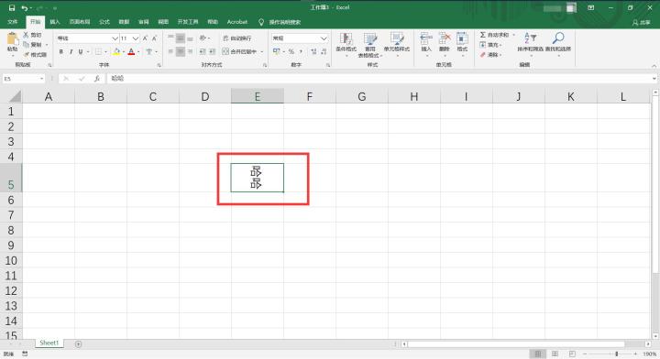Screen dimensions: 660x359
Task: Click the AutoSum sigma button
Action: (x=494, y=35)
